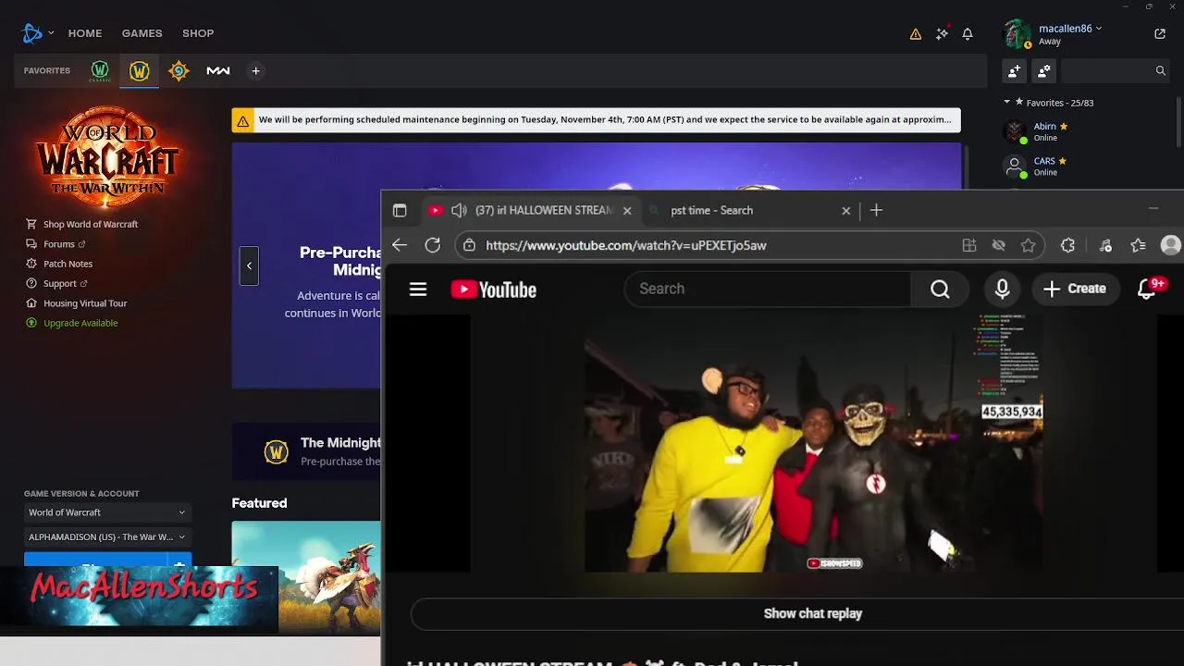Search with YouTube voice microphone

tap(1002, 289)
